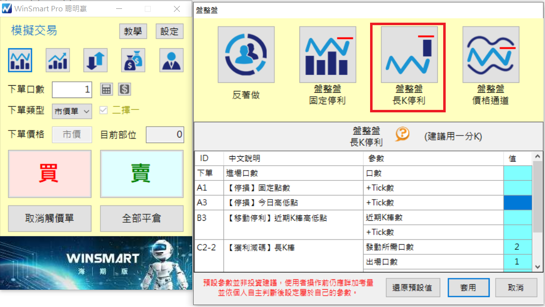The height and width of the screenshot is (307, 545).
Task: Click the value cell for A1 固定點數 row
Action: tap(517, 188)
